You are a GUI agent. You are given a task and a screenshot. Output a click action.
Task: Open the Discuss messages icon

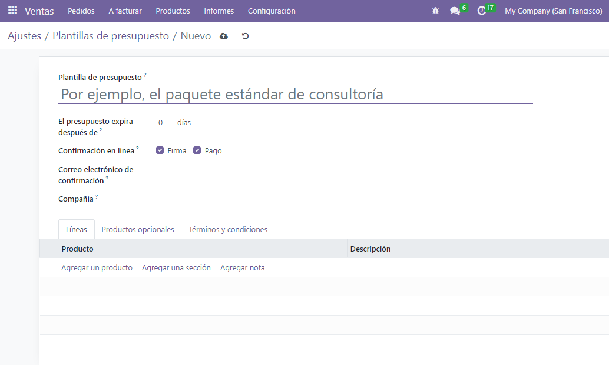click(x=455, y=11)
